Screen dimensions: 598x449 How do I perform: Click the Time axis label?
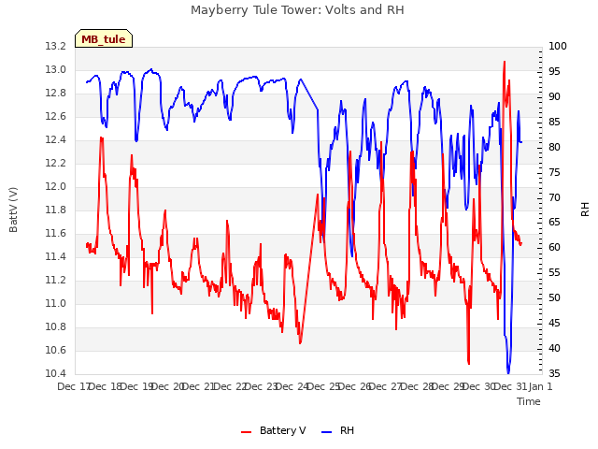point(529,401)
